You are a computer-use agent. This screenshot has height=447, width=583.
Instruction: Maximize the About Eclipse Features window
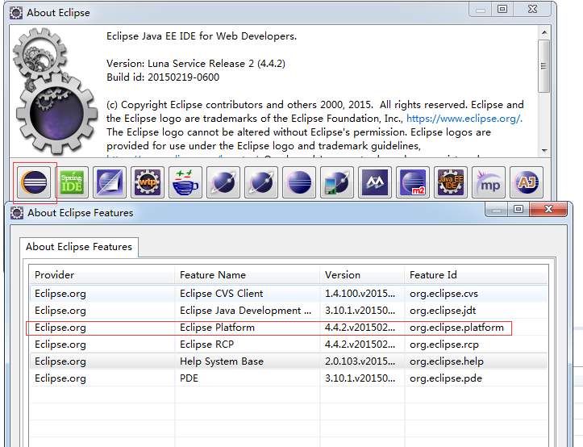518,209
